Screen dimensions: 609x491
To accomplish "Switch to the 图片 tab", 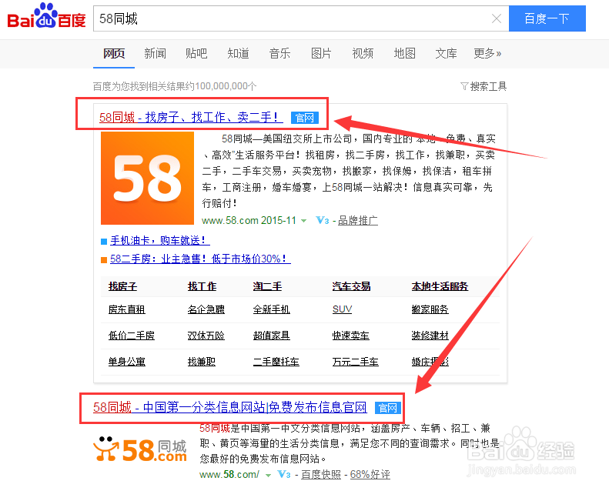I will click(x=321, y=53).
